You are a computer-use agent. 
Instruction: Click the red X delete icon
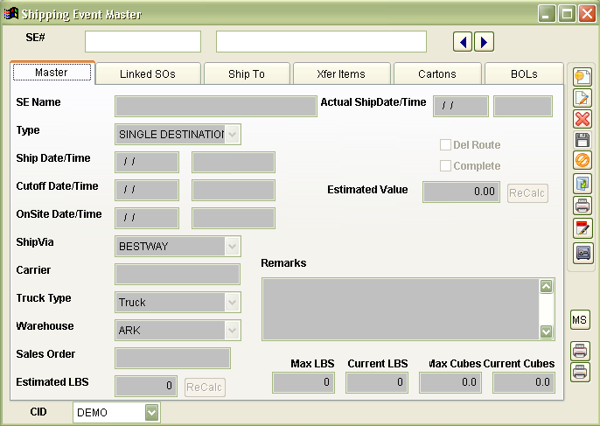583,119
